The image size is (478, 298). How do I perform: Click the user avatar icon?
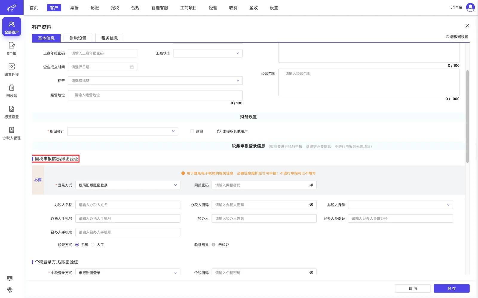[x=470, y=7]
